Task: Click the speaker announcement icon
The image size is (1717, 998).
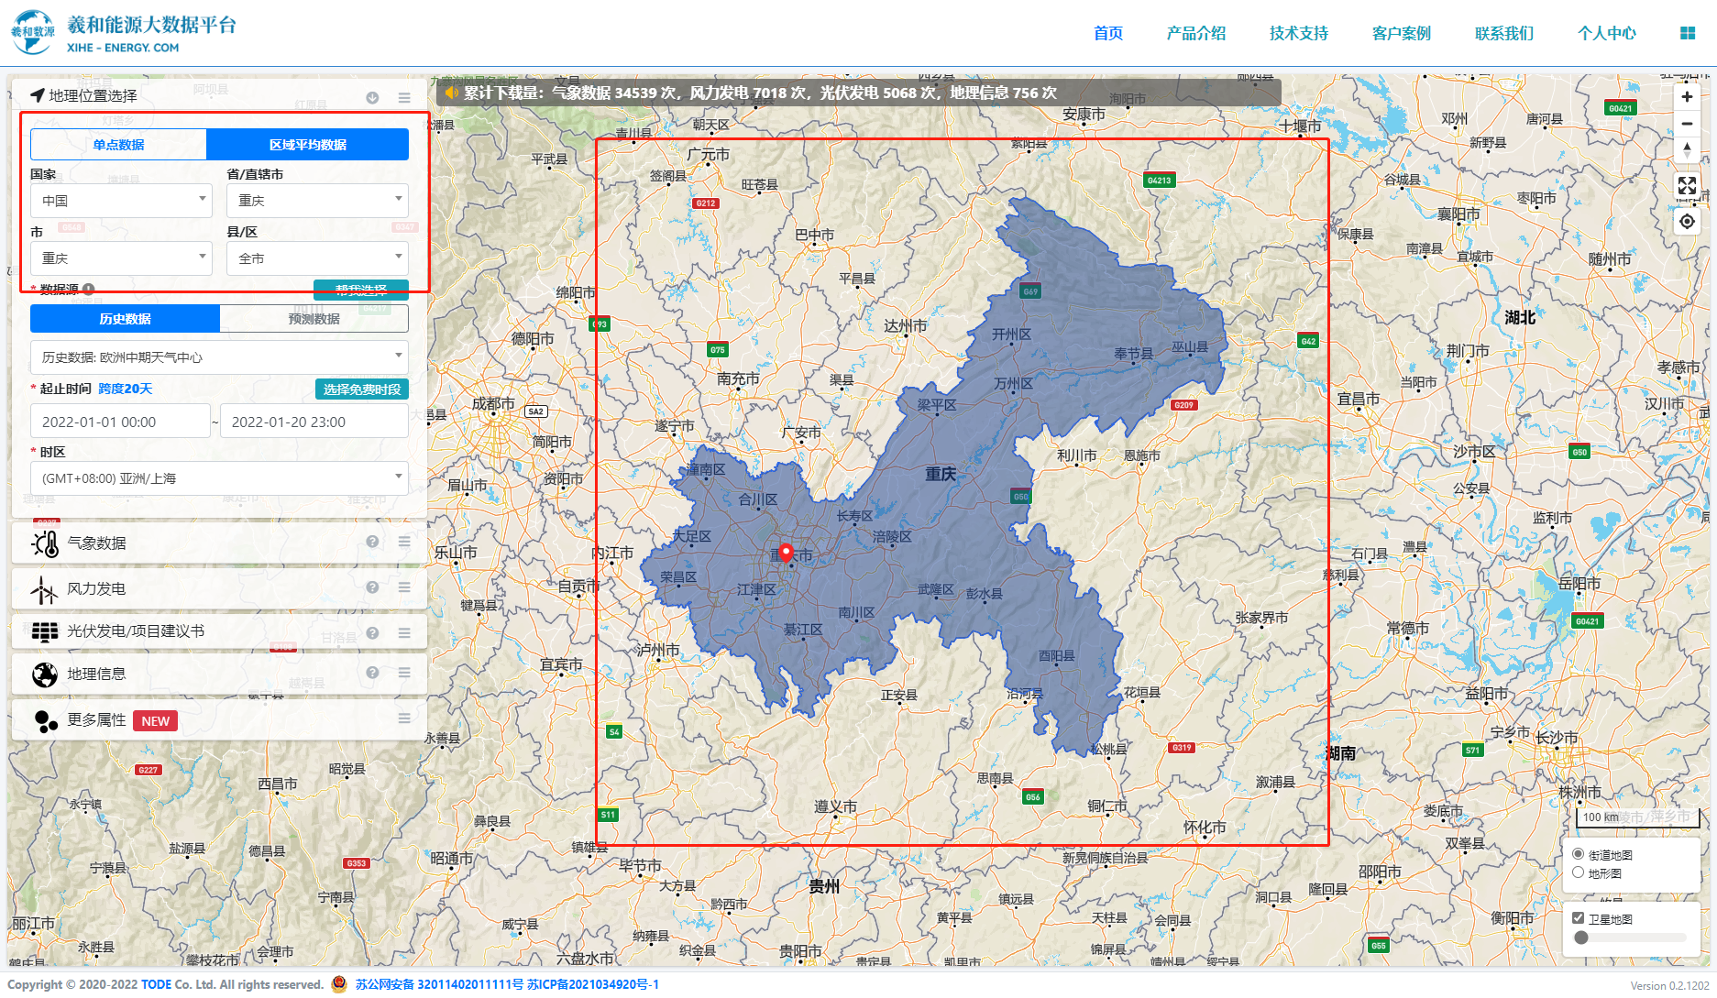Action: (451, 93)
